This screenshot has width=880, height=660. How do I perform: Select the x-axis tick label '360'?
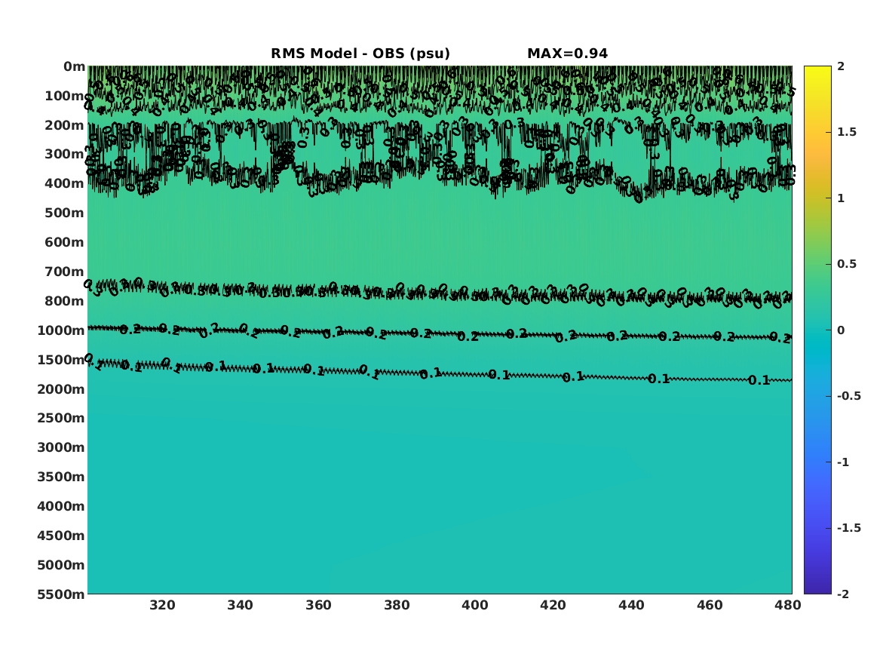(319, 605)
